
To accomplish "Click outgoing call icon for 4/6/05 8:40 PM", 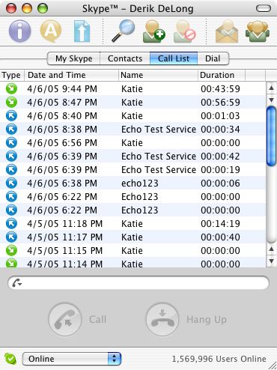I will (11, 115).
